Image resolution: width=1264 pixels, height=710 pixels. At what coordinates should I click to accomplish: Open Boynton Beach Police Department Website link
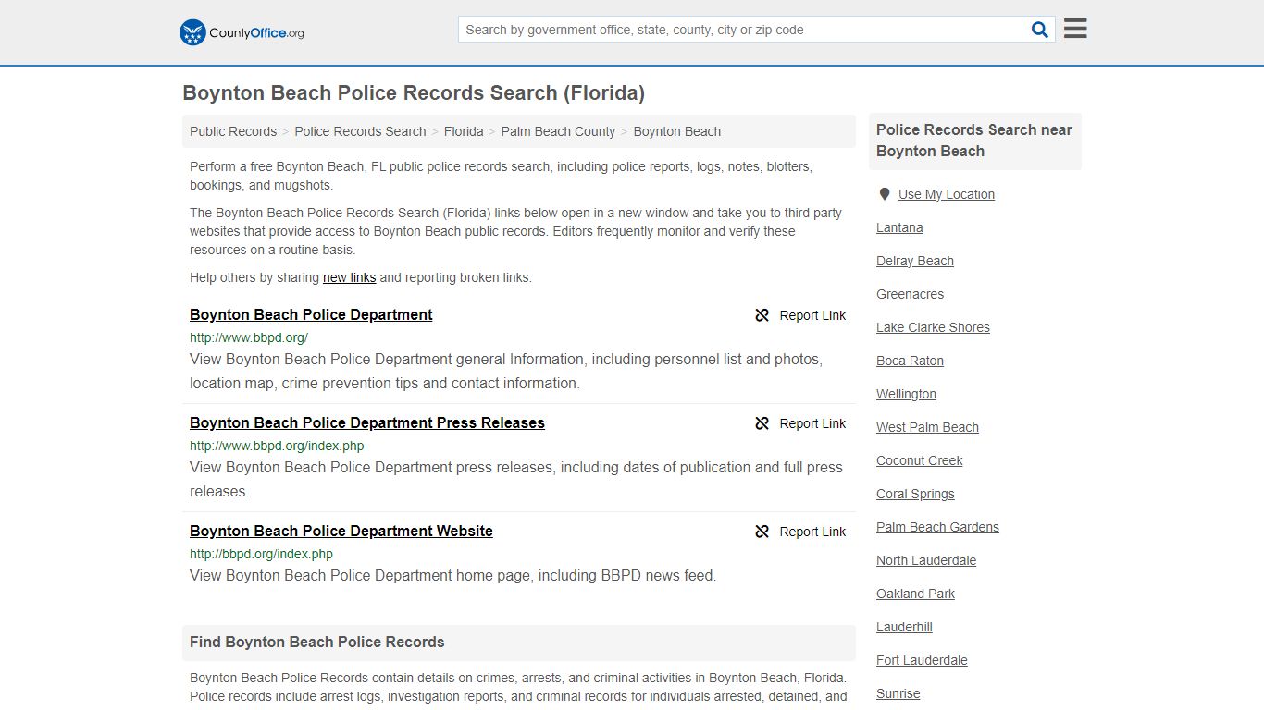pyautogui.click(x=341, y=531)
